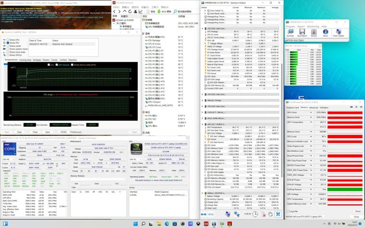This screenshot has height=228, width=365.
Task: Click the GPU Load red graph bar
Action: click(345, 136)
